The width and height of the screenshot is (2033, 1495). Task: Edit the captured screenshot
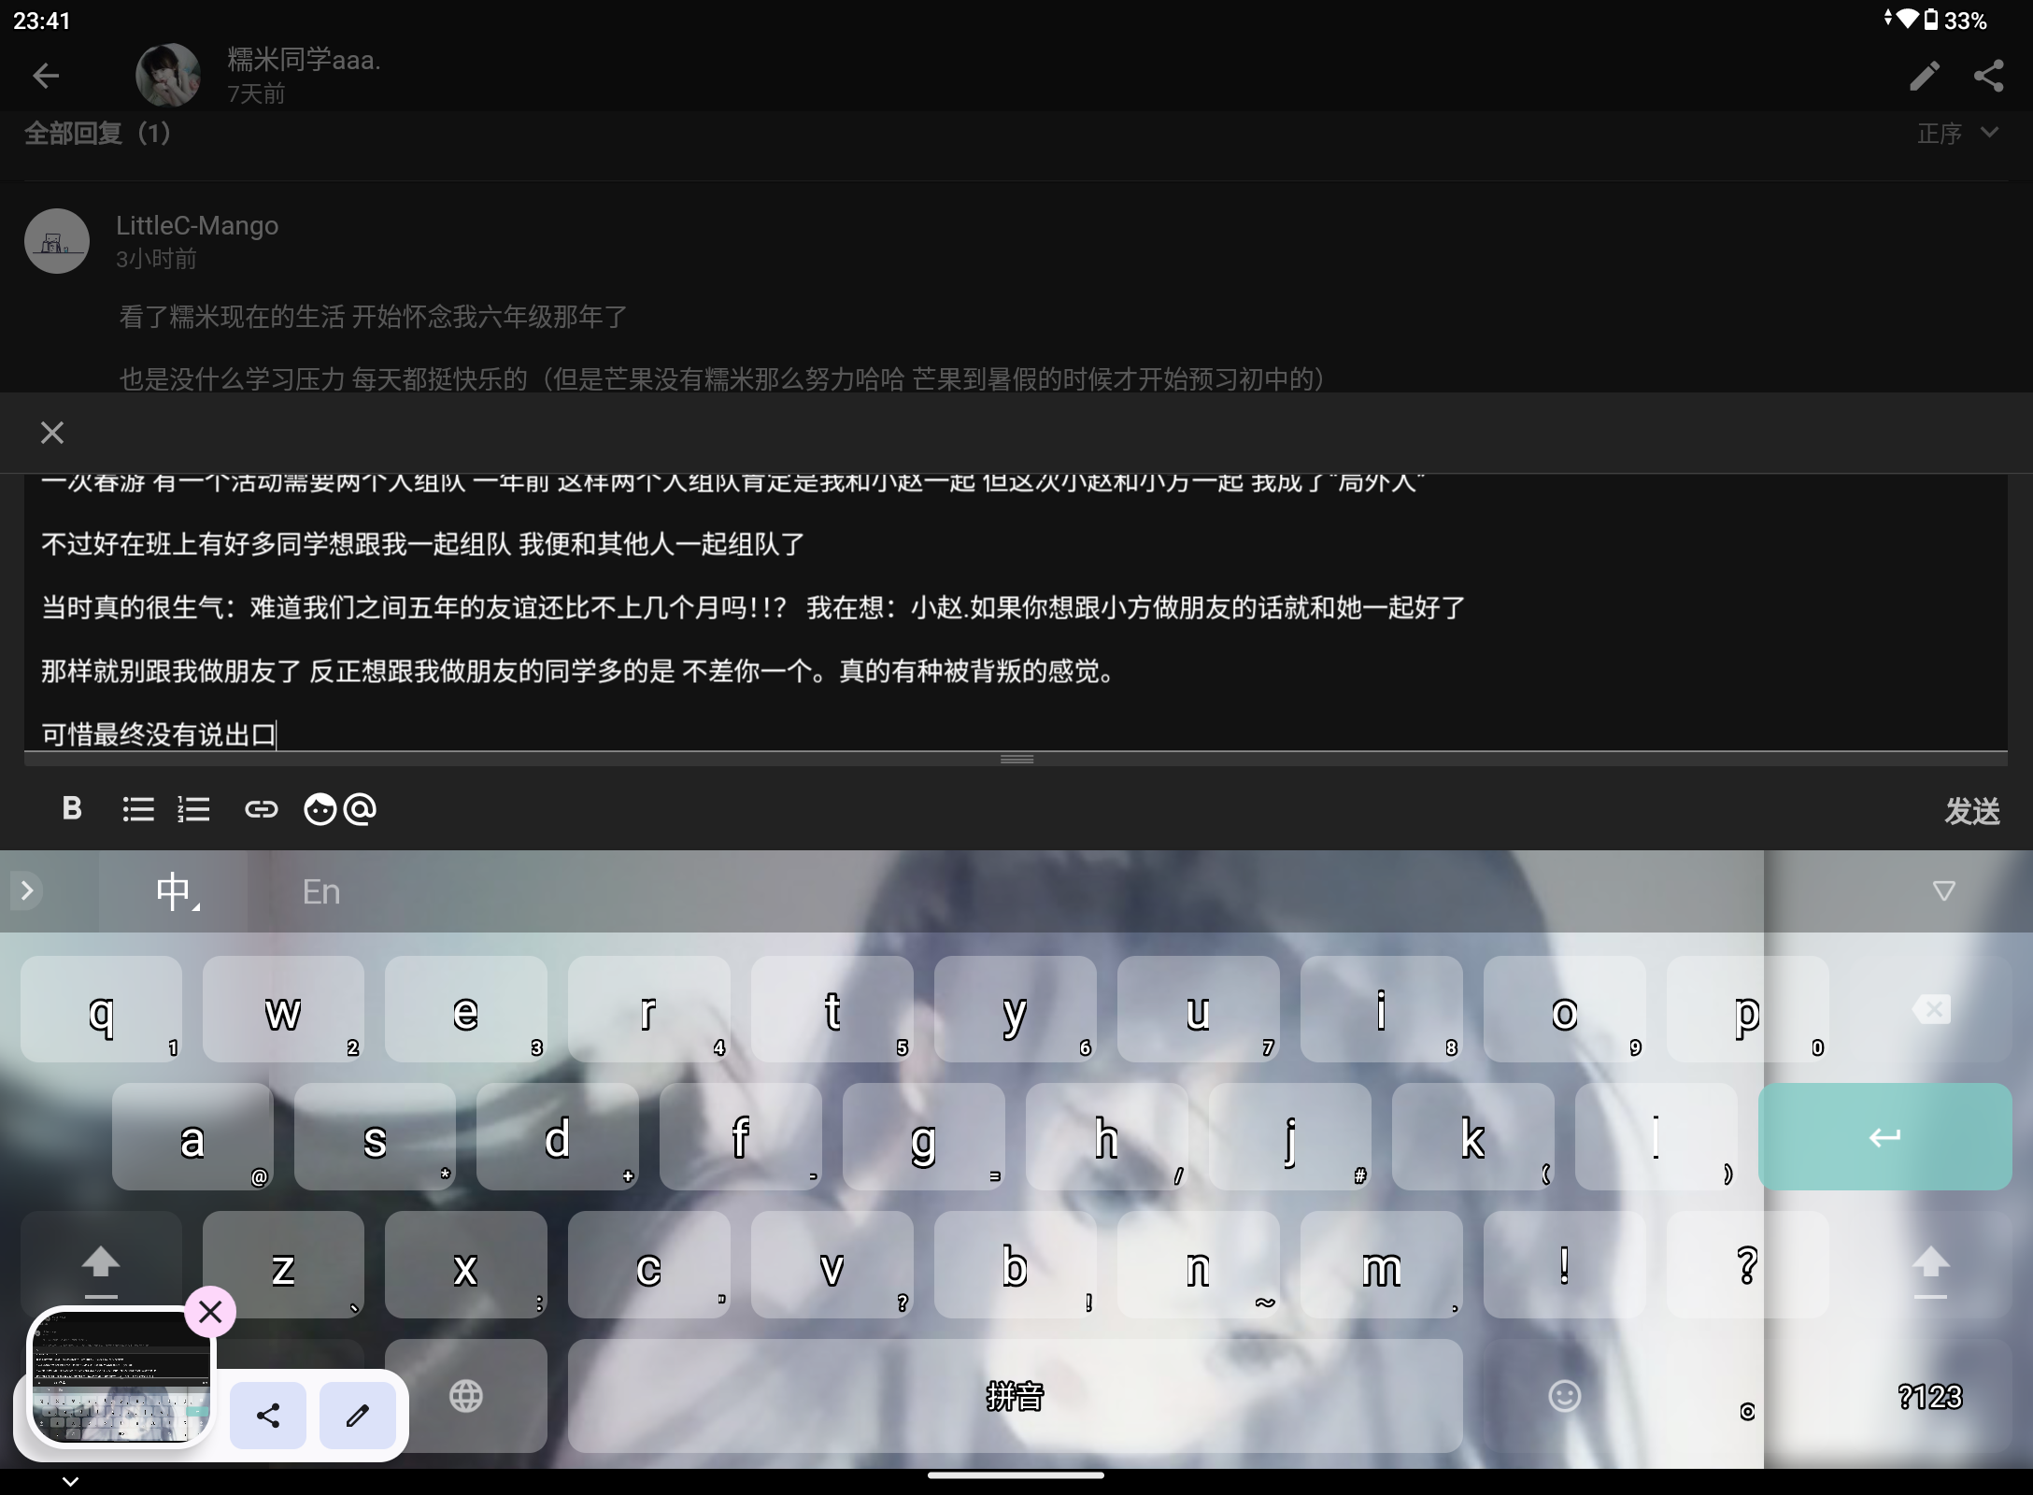(x=357, y=1416)
